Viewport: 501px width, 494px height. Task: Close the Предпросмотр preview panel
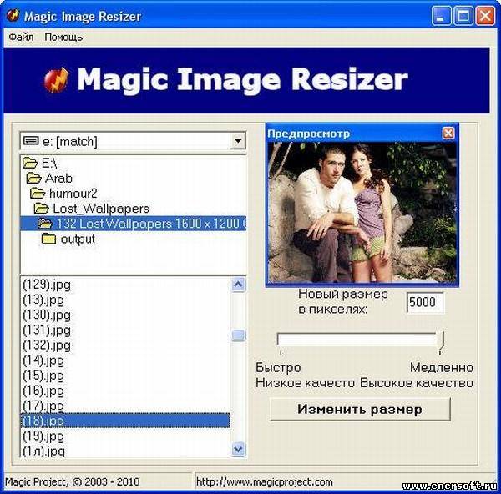pos(448,134)
